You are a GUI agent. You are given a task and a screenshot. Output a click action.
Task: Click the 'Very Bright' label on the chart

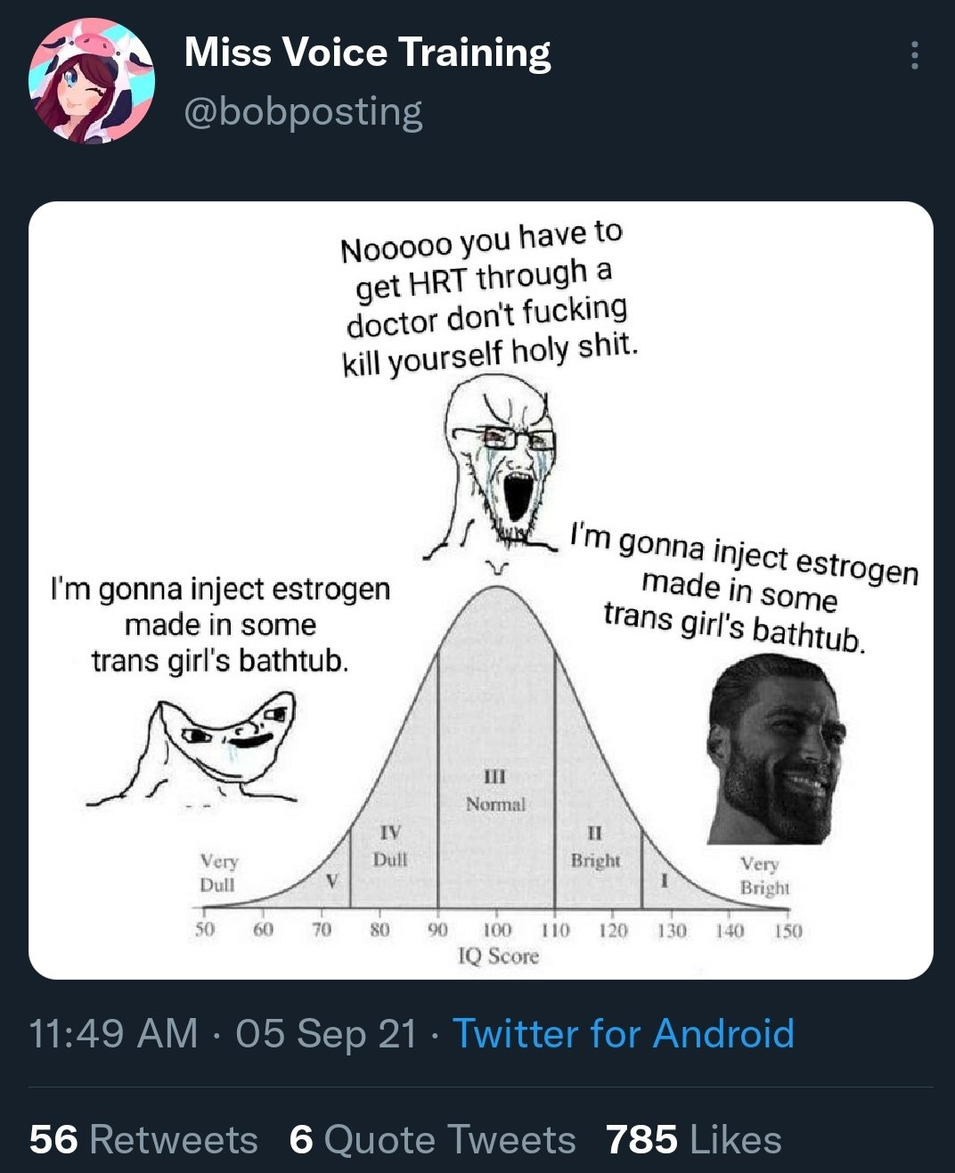(763, 876)
